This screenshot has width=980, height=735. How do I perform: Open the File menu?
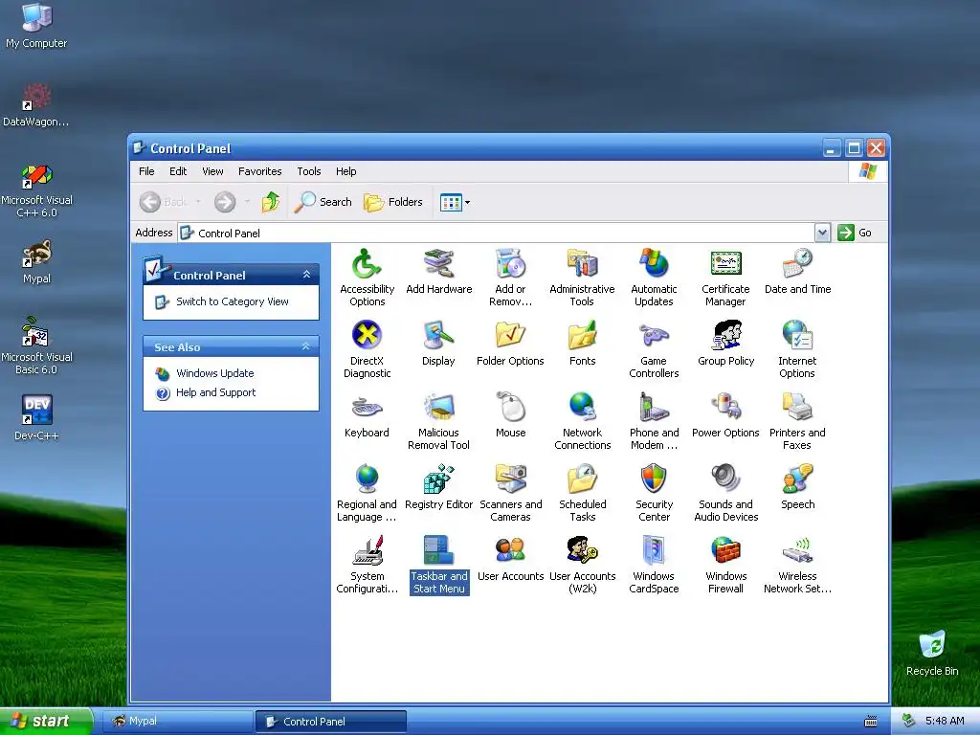click(146, 171)
